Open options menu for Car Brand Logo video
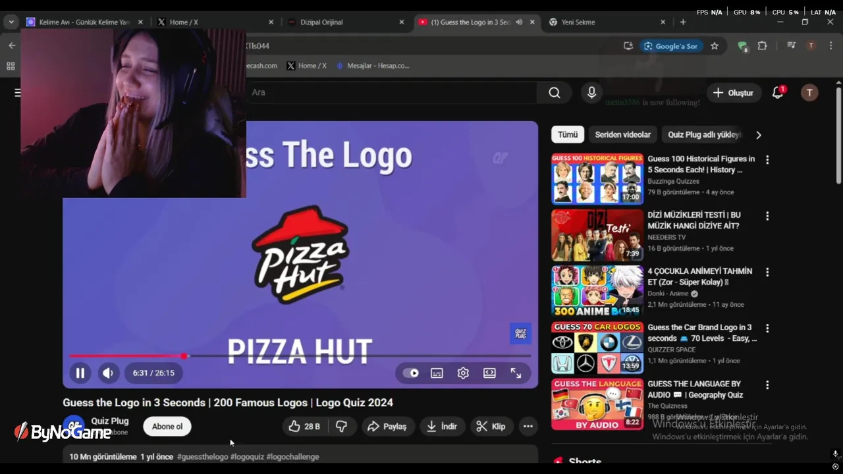Image resolution: width=843 pixels, height=474 pixels. pos(767,328)
